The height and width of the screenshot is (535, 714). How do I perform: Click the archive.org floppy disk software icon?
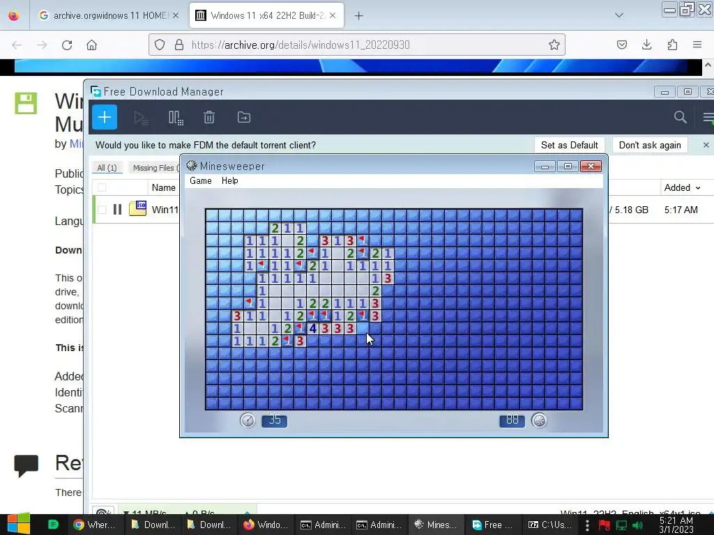point(26,103)
